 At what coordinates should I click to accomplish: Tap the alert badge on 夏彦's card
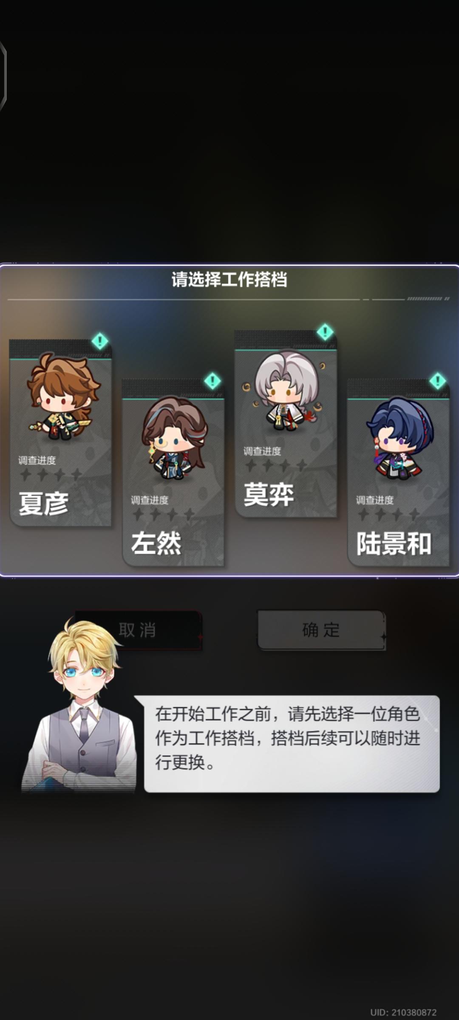click(x=100, y=341)
